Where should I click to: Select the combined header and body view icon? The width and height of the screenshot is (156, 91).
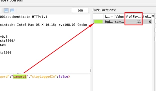pos(12,10)
